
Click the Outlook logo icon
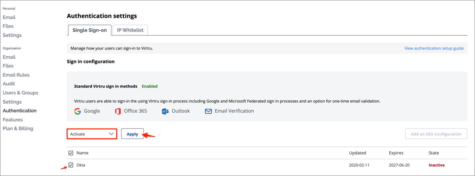tap(165, 111)
